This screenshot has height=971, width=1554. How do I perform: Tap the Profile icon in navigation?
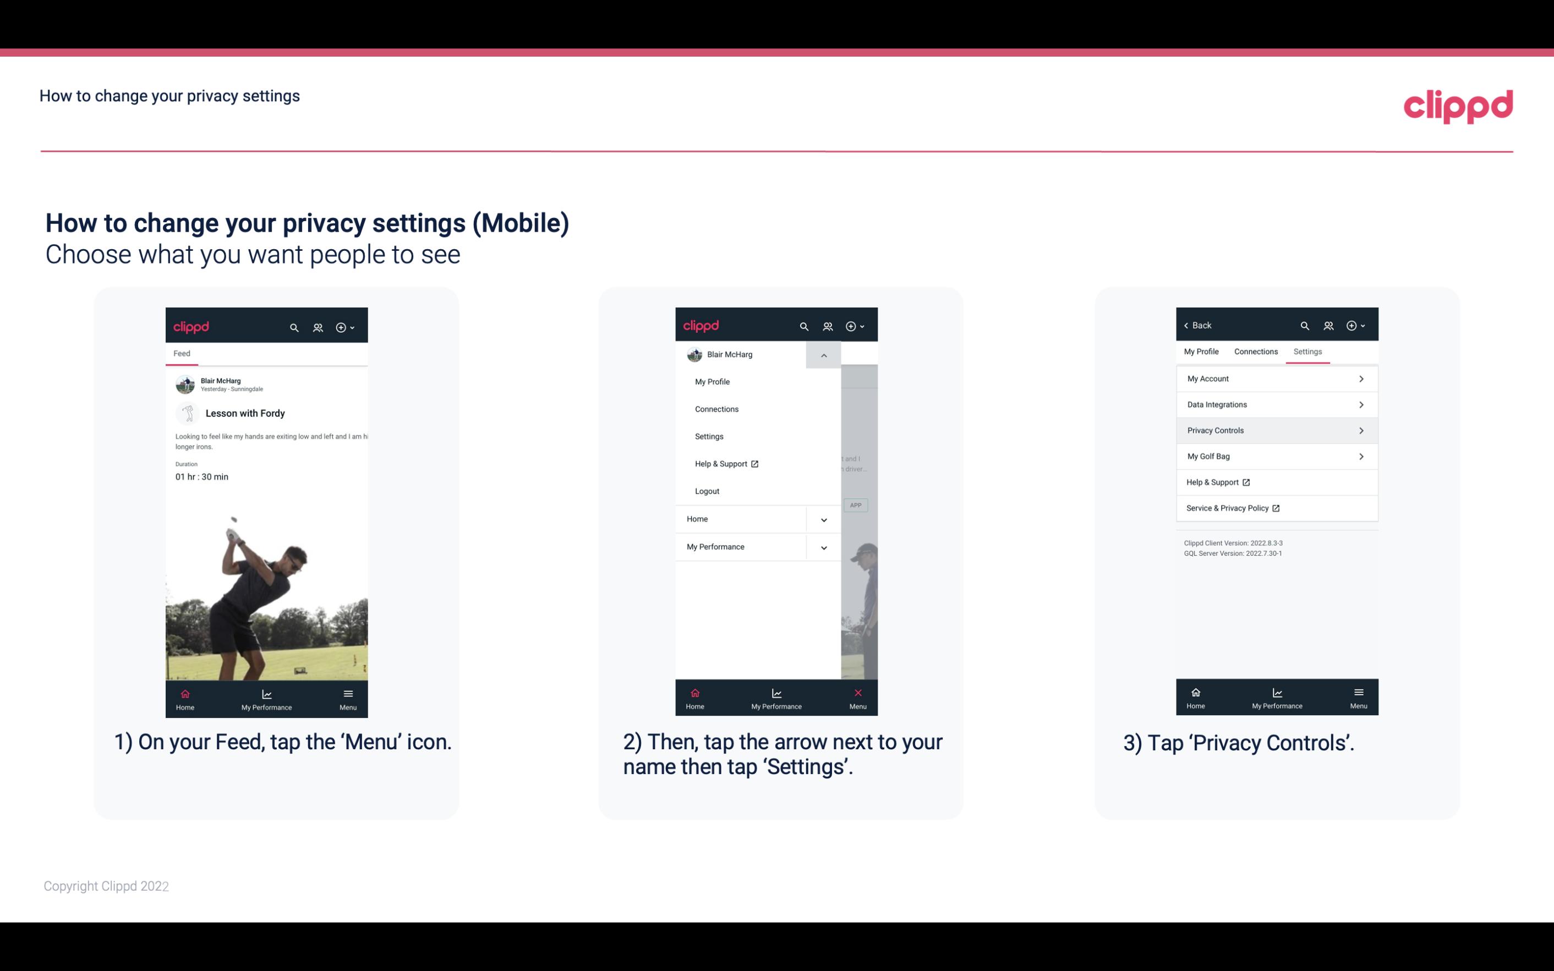(318, 326)
